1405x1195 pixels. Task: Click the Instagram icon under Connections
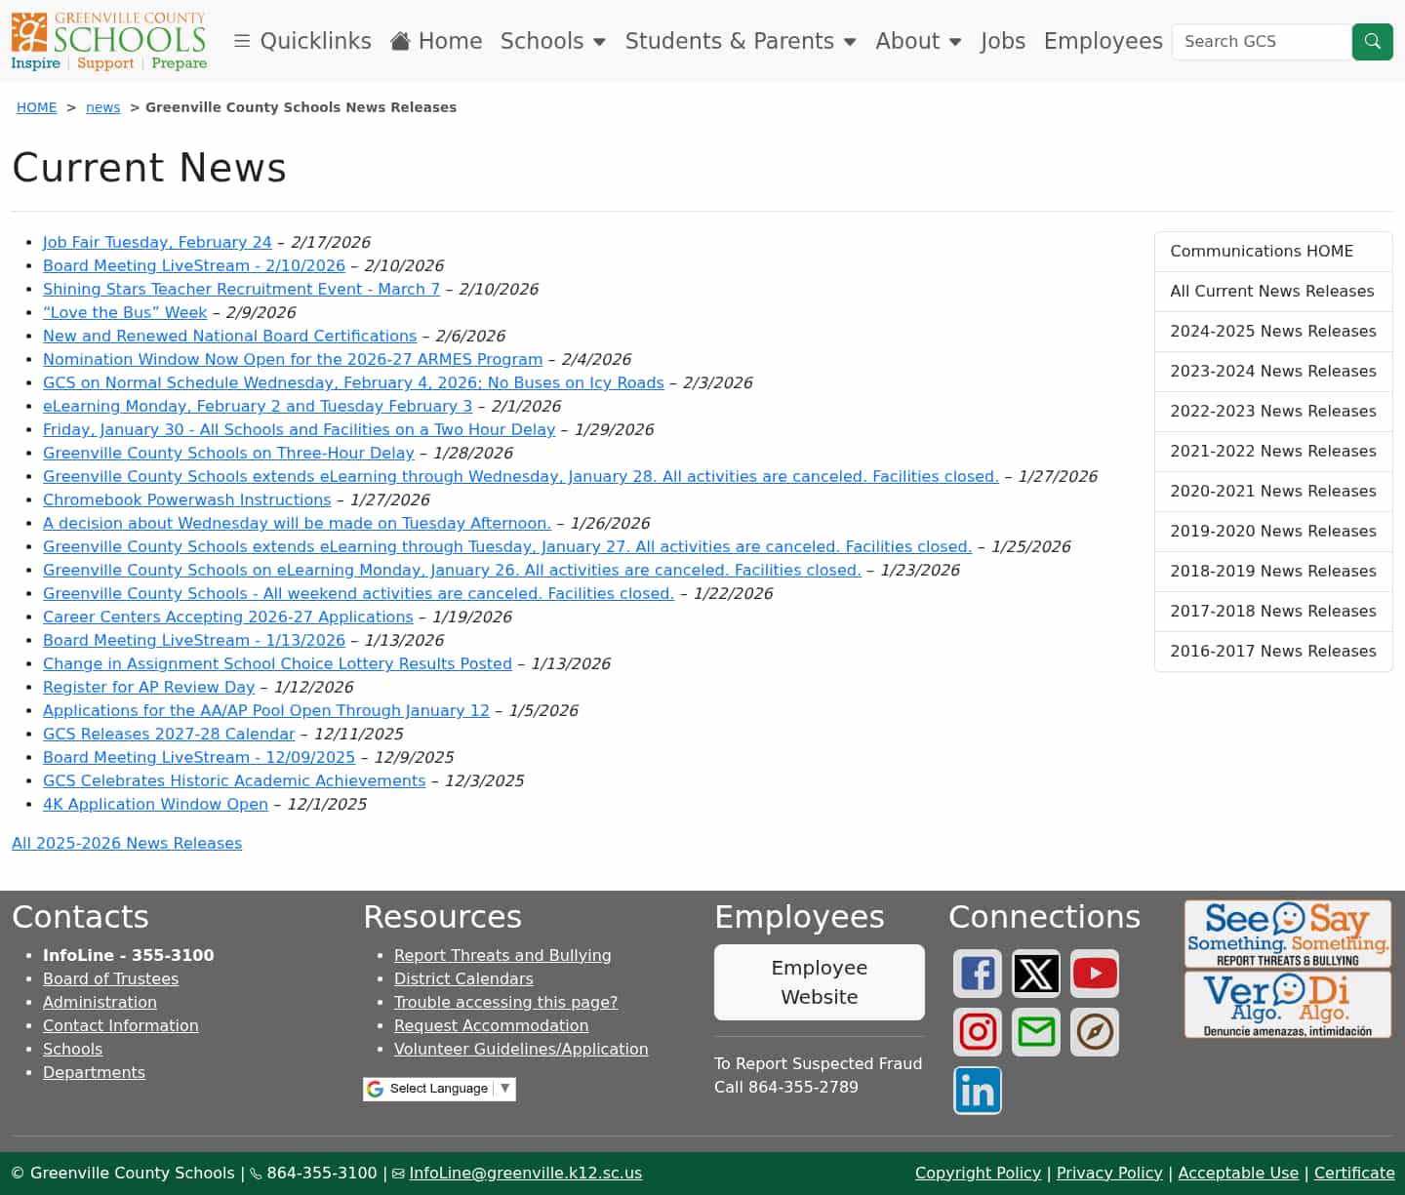tap(977, 1031)
